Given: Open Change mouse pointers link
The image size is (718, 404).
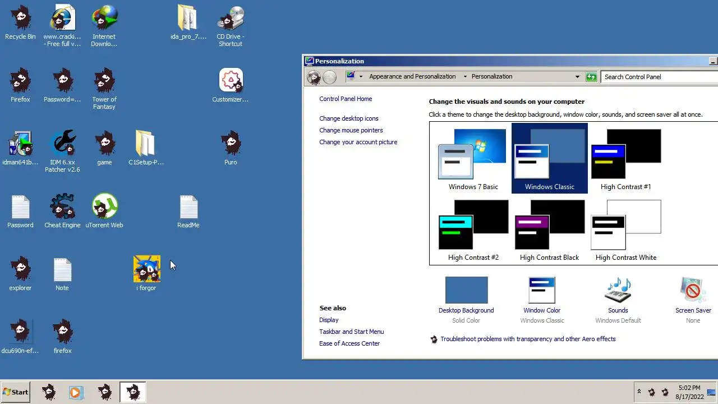Looking at the screenshot, I should tap(351, 130).
